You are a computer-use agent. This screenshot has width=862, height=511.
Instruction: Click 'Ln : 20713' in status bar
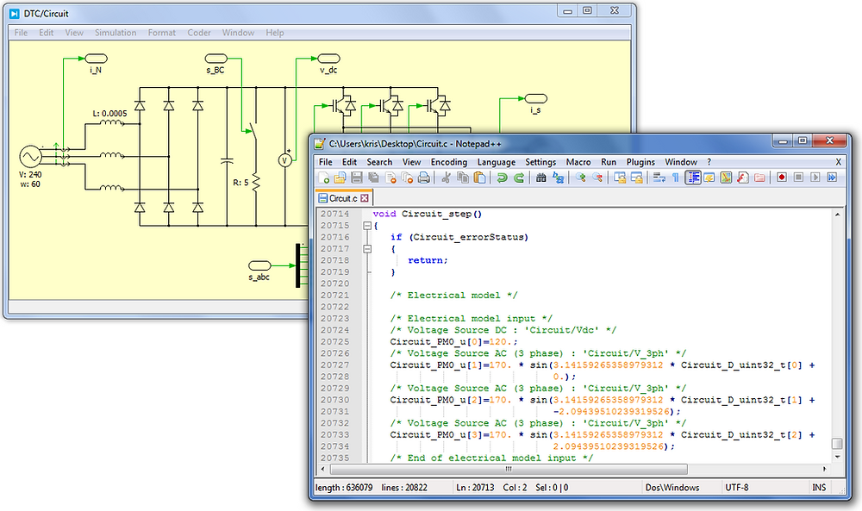click(x=475, y=488)
